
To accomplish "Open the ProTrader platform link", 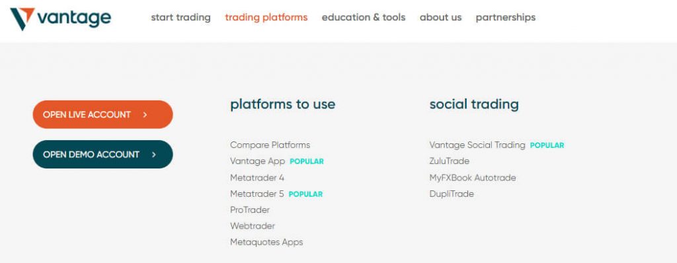I will pyautogui.click(x=250, y=210).
